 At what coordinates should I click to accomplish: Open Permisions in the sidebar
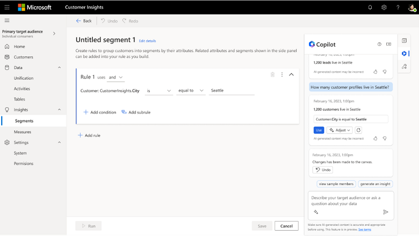24,164
